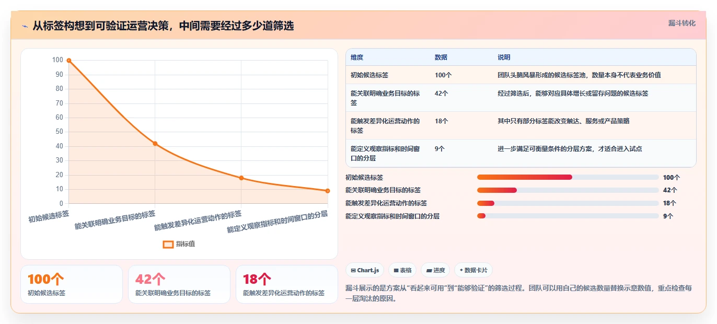Viewport: 717px width, 324px height.
Task: Click the 数据 column header
Action: pyautogui.click(x=441, y=57)
